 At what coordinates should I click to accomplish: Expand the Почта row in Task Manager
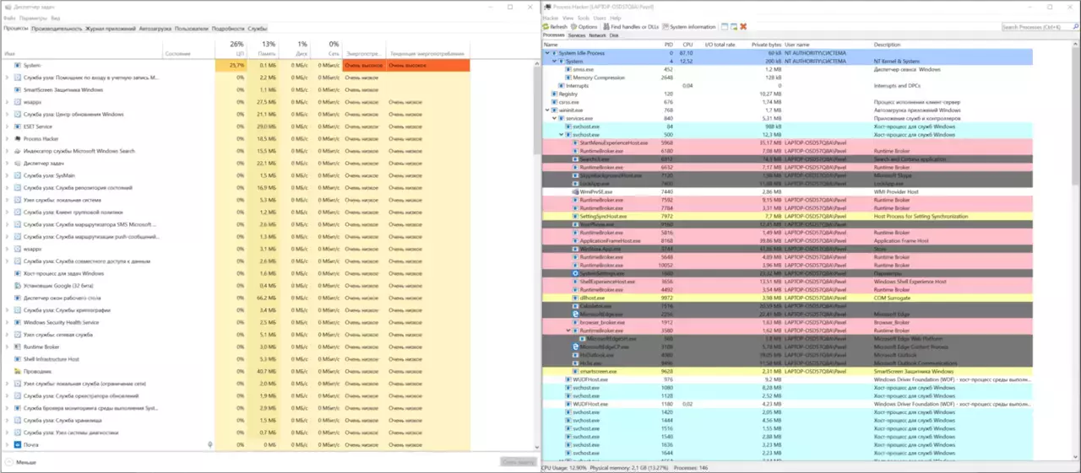(7, 444)
